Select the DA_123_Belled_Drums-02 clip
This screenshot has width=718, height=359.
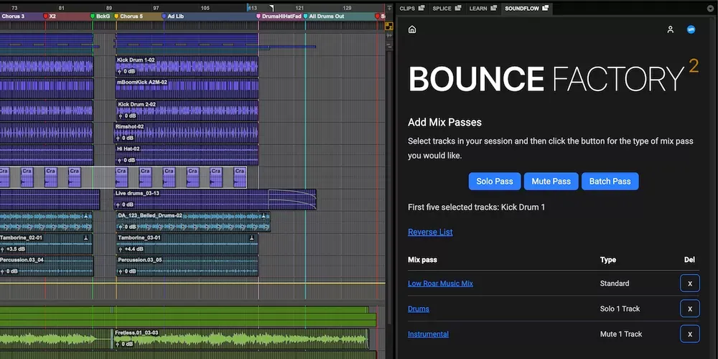coord(192,222)
